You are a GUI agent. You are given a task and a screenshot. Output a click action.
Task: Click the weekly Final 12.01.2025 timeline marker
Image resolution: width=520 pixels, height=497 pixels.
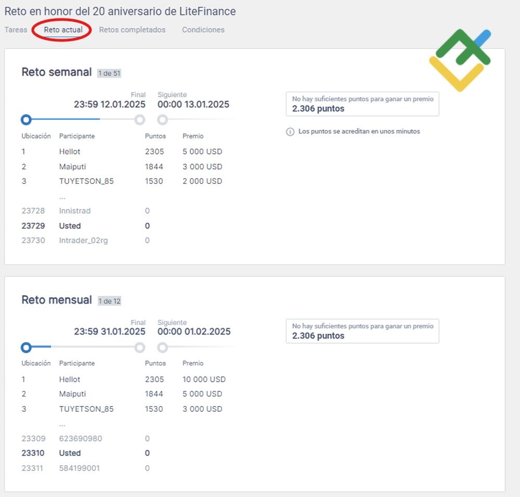click(139, 120)
